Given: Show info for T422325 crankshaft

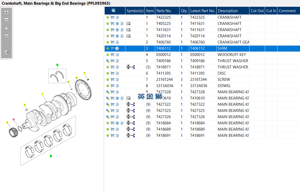Looking at the screenshot, I should click(117, 17).
